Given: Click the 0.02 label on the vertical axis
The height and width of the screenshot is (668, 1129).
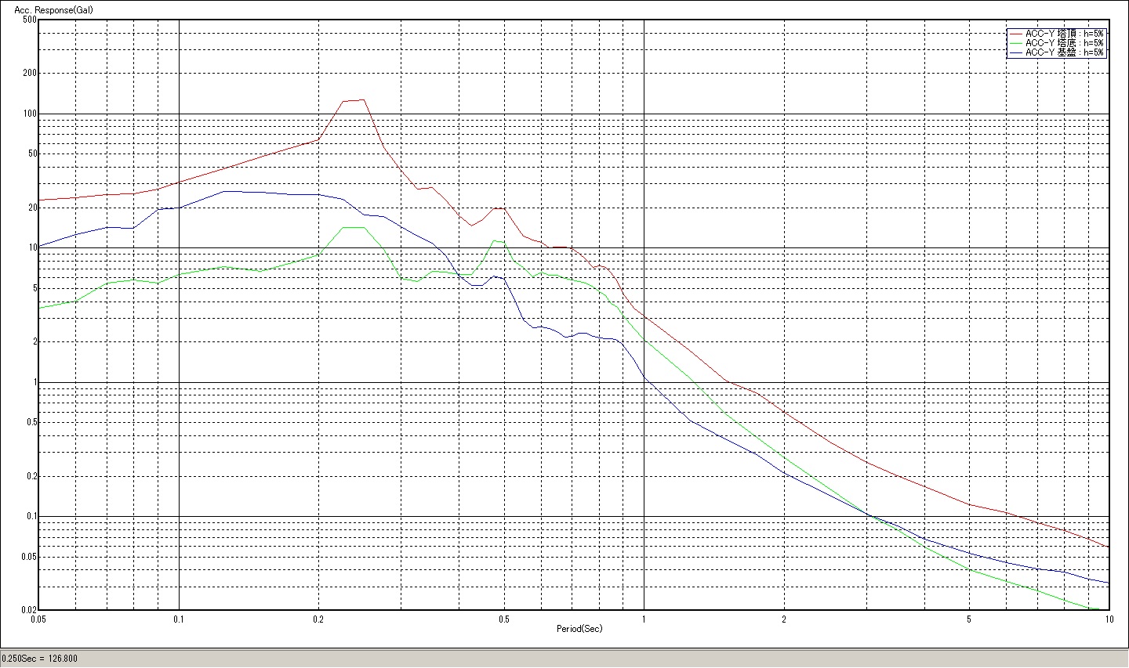Looking at the screenshot, I should click(x=27, y=609).
